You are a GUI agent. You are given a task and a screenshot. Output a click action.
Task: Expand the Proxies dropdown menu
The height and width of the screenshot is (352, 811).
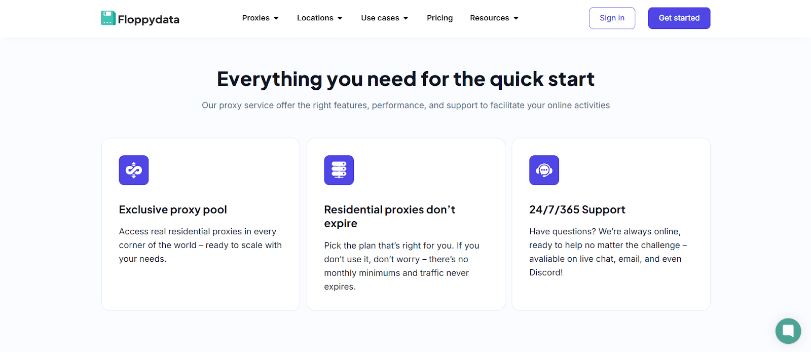261,18
